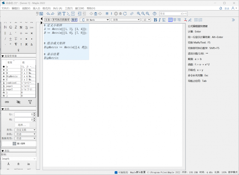Image resolution: width=239 pixels, height=175 pixels.
Task: Show variables with glasses icon
Action: coord(7,102)
